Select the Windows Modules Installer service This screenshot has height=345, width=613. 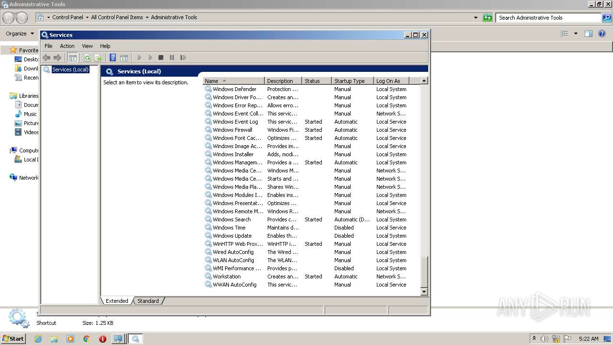311,195
